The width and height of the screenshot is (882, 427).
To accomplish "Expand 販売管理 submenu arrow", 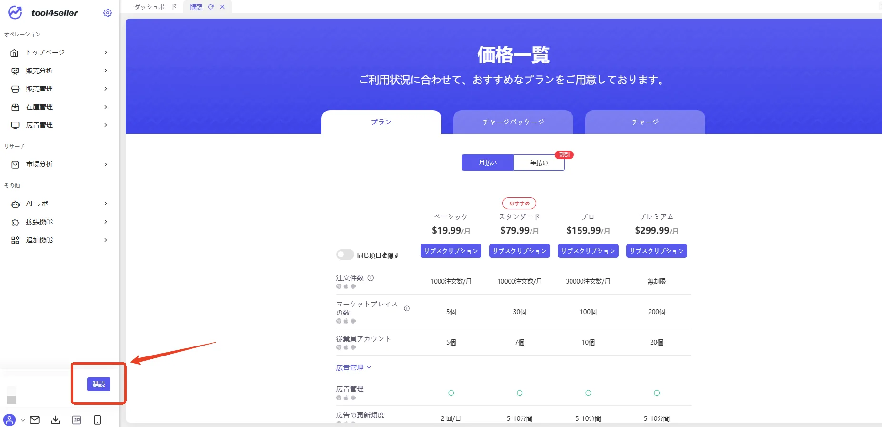I will coord(106,89).
